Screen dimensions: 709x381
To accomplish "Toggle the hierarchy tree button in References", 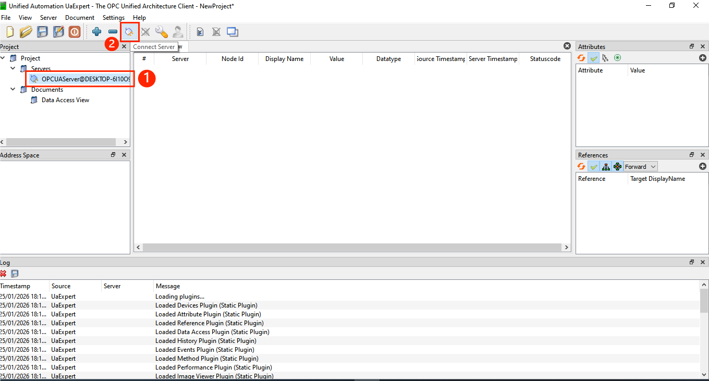I will [x=605, y=167].
